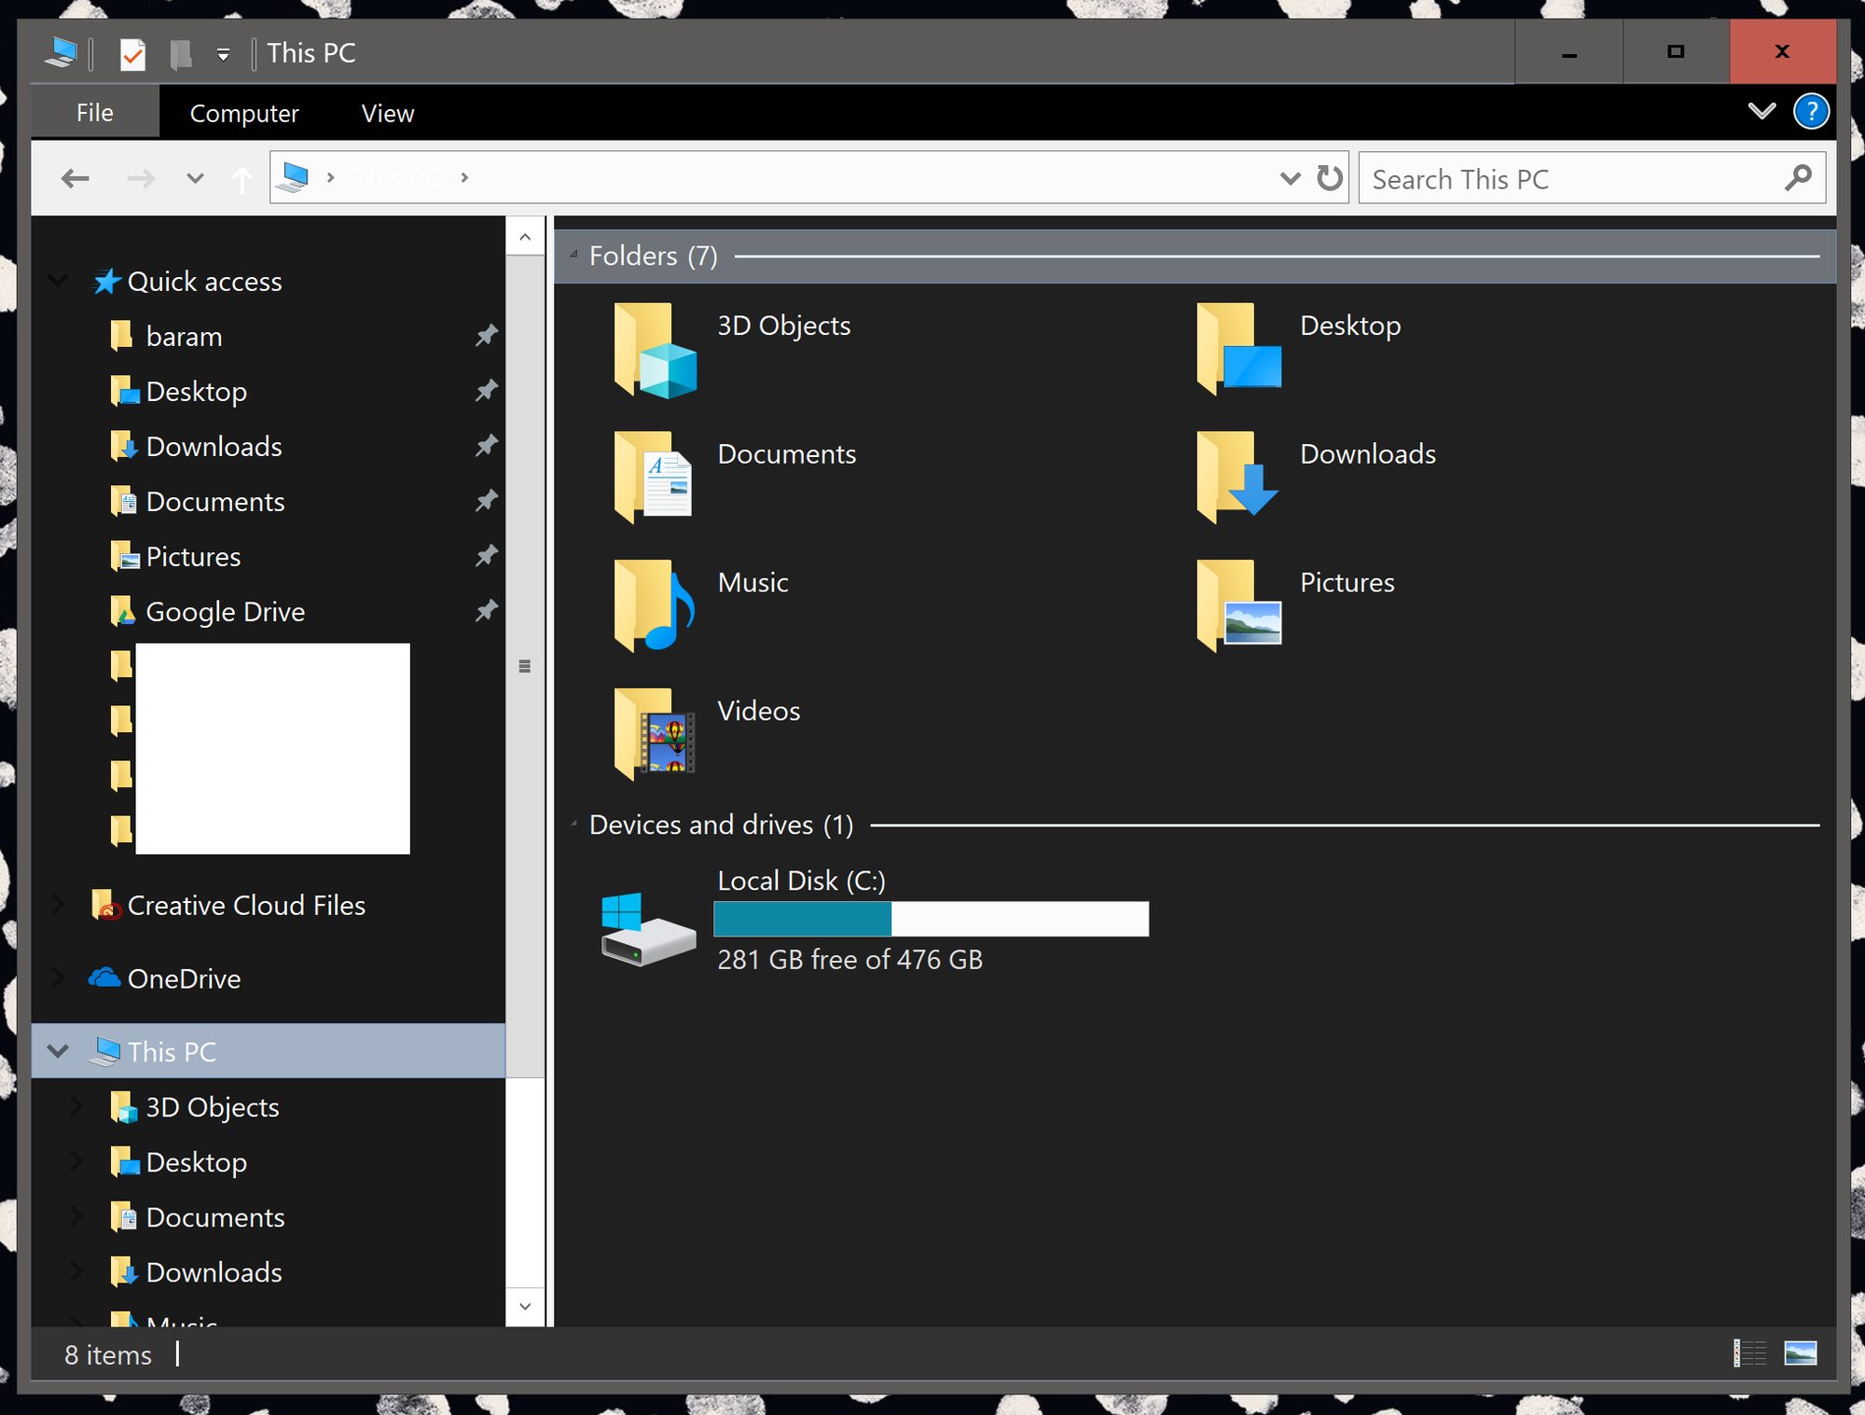Collapse the Folders (7) group
Image resolution: width=1865 pixels, height=1415 pixels.
[573, 255]
